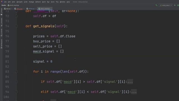Screen dimensions: 179x101
Task: Expand the folded if block at line 85
Action: click(x=17, y=82)
